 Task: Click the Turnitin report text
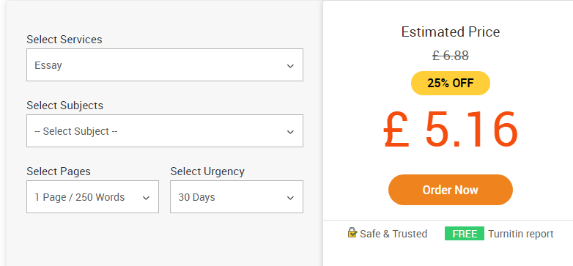pyautogui.click(x=521, y=234)
